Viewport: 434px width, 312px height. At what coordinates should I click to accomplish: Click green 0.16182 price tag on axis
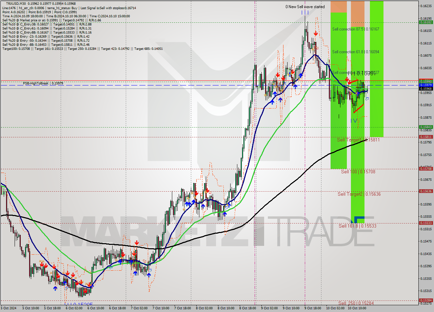tap(426, 22)
